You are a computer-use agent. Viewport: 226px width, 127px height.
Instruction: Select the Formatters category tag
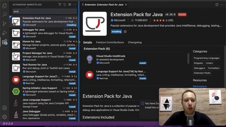[x=214, y=68]
